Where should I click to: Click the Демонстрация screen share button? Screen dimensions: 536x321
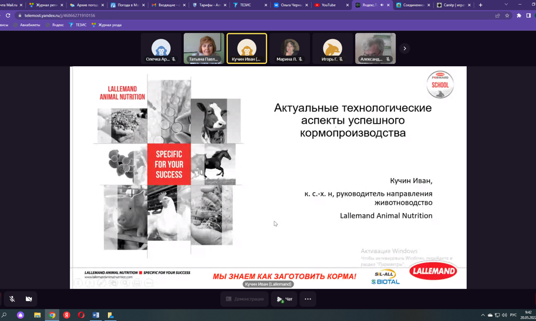244,299
